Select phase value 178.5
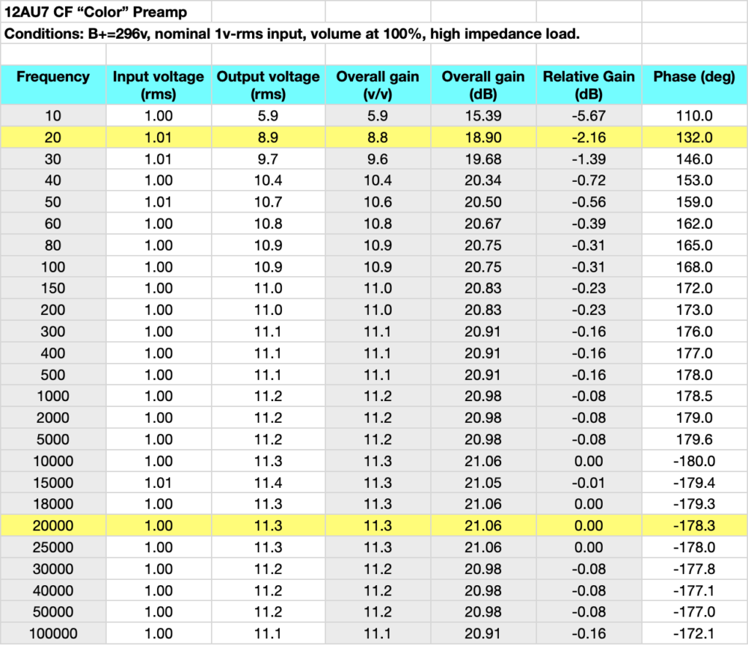 (x=695, y=396)
